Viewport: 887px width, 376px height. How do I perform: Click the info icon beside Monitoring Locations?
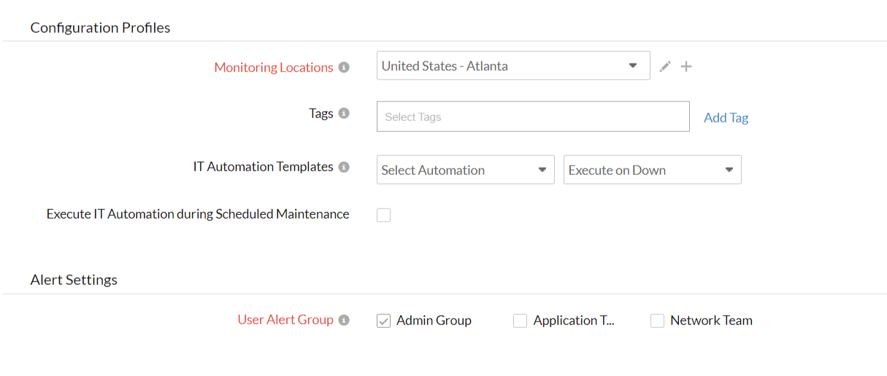click(344, 67)
